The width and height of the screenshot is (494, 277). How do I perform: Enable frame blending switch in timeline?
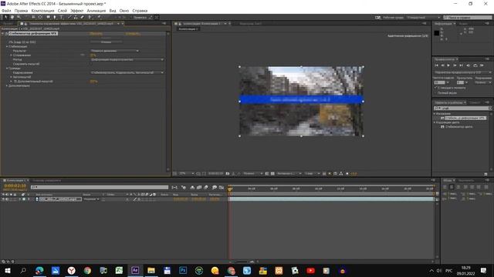click(x=199, y=187)
